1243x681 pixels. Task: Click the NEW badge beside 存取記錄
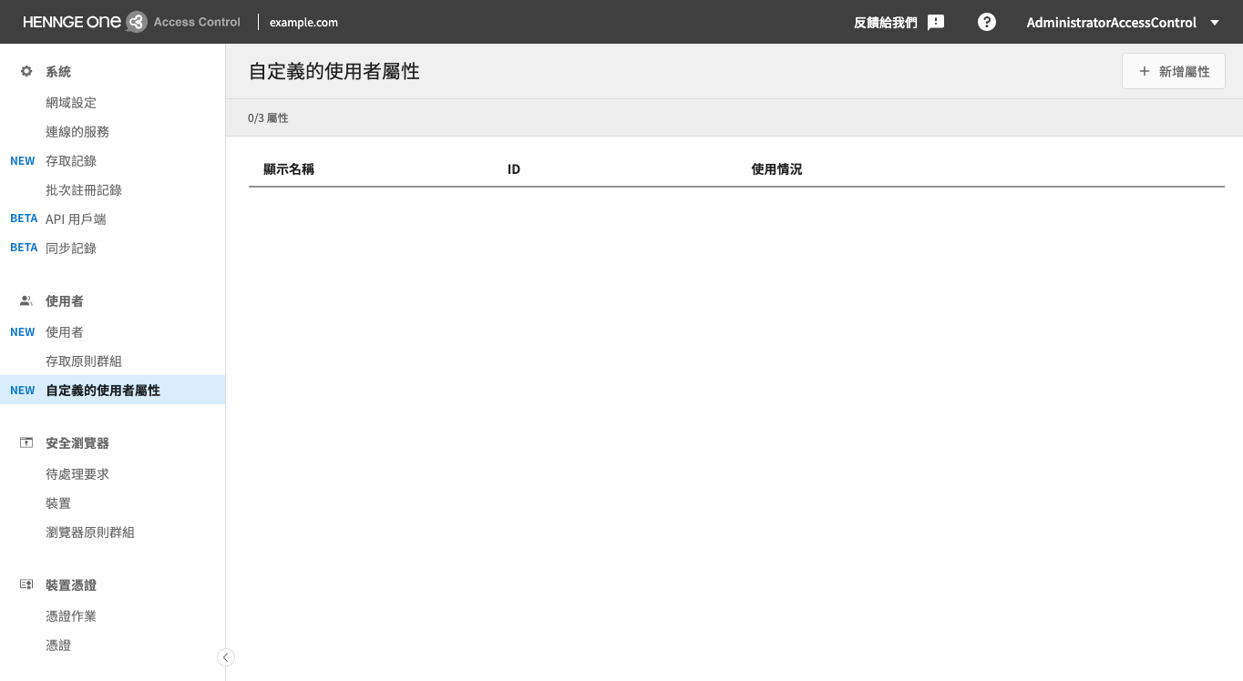click(23, 161)
